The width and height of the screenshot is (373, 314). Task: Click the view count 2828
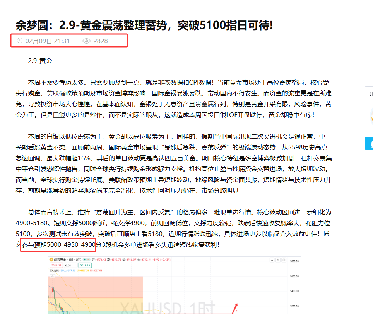point(100,41)
